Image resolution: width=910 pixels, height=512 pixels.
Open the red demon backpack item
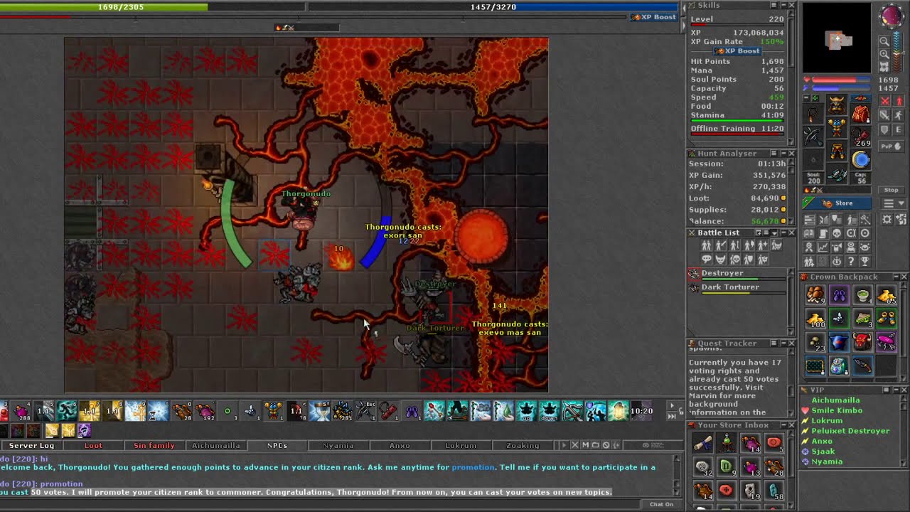tap(862, 343)
